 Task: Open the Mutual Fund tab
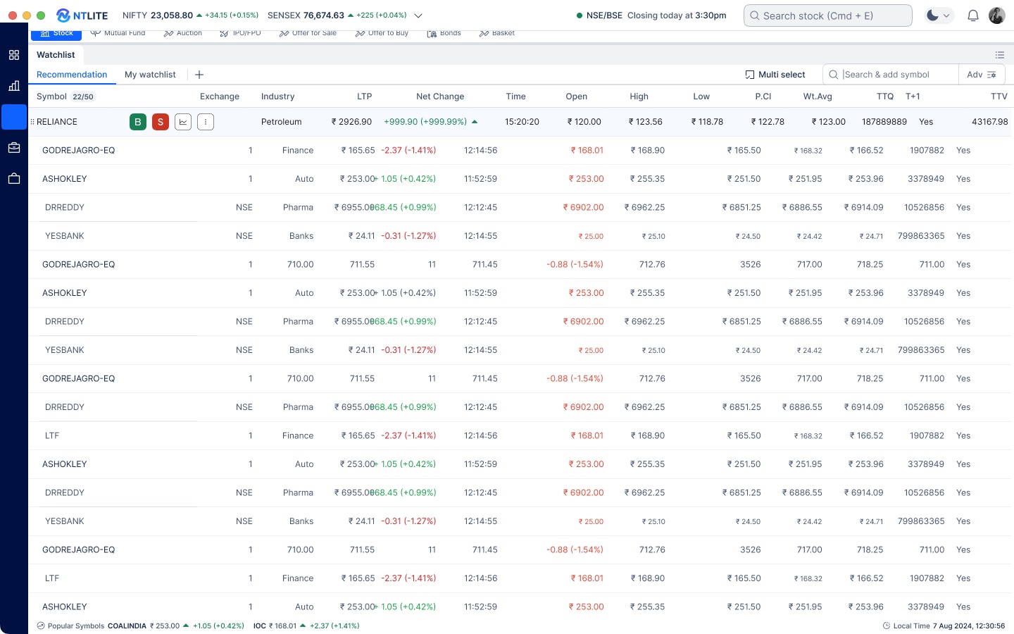[118, 33]
